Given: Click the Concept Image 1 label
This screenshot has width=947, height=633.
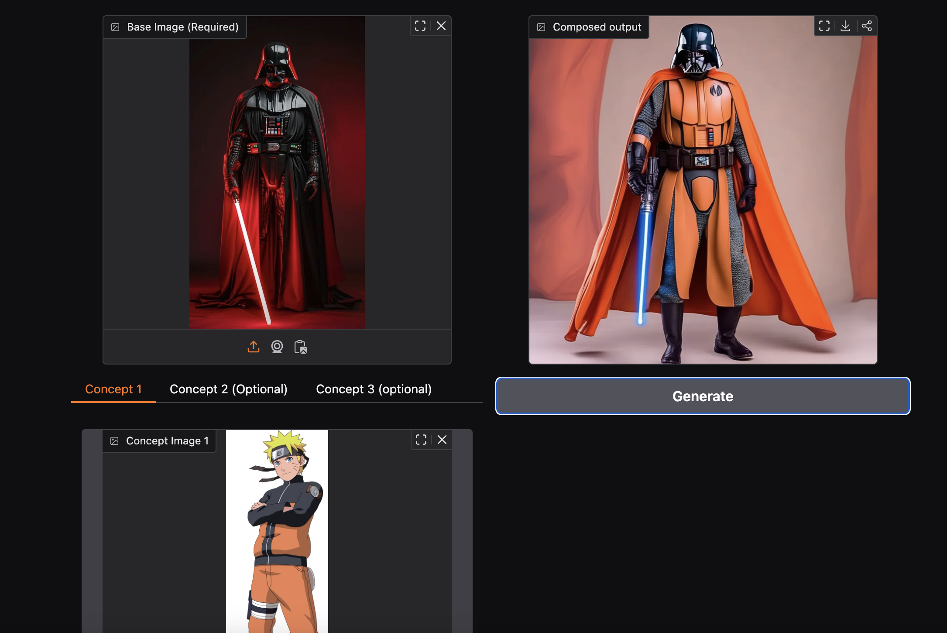Looking at the screenshot, I should click(167, 441).
